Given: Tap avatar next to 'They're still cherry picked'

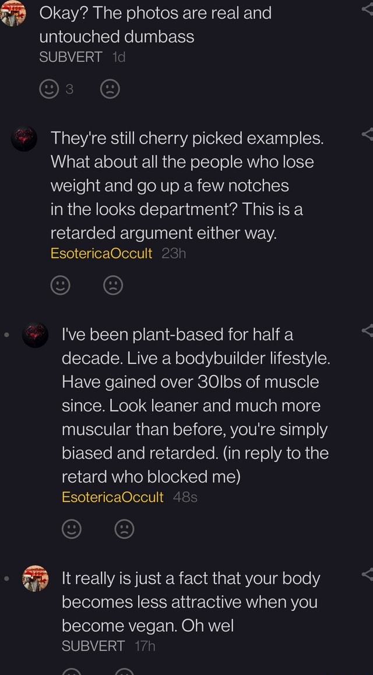Looking at the screenshot, I should [x=24, y=139].
